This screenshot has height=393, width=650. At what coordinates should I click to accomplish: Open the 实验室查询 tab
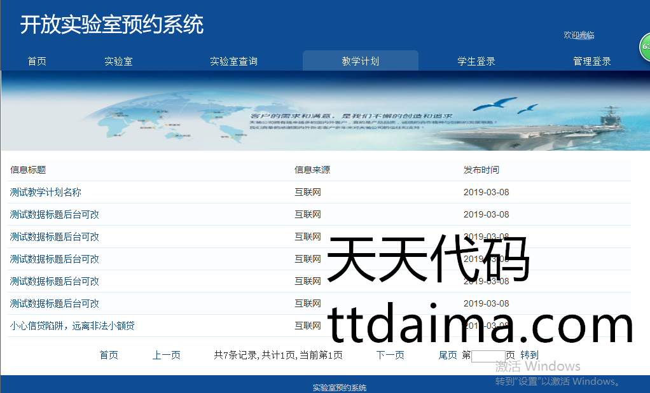tap(233, 61)
